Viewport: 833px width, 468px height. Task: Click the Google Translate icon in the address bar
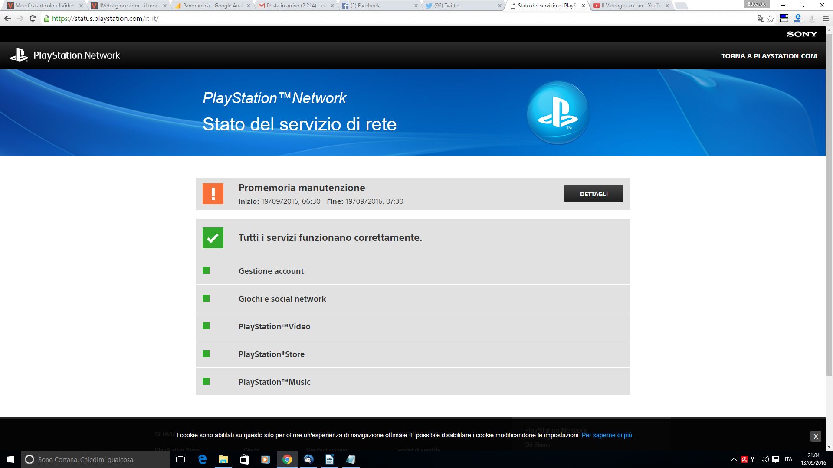[x=760, y=18]
